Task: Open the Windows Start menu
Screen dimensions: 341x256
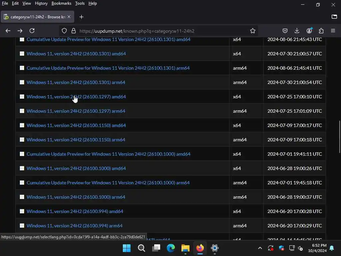Action: [127, 248]
